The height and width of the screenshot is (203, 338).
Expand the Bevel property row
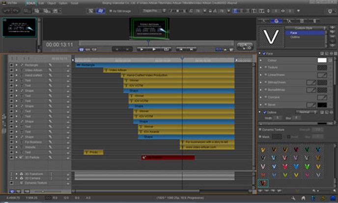[261, 105]
